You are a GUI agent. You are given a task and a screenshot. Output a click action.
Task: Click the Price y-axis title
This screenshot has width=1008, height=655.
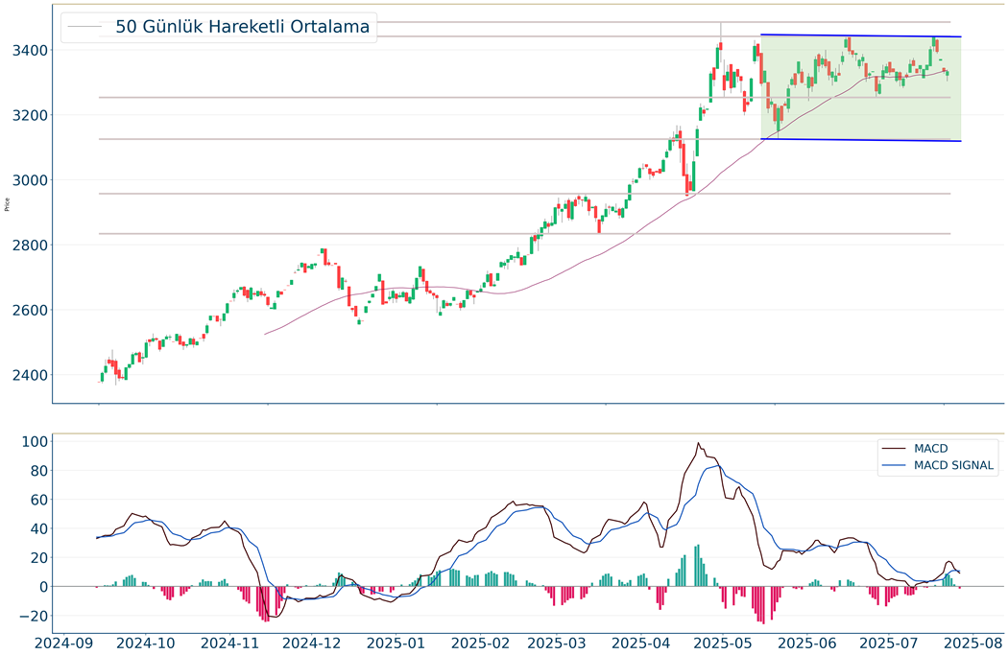pos(7,205)
